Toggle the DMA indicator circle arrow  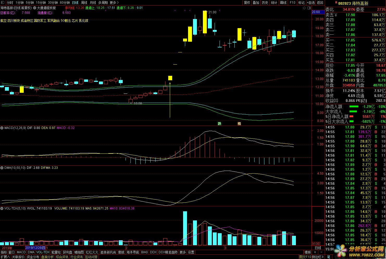2,168
